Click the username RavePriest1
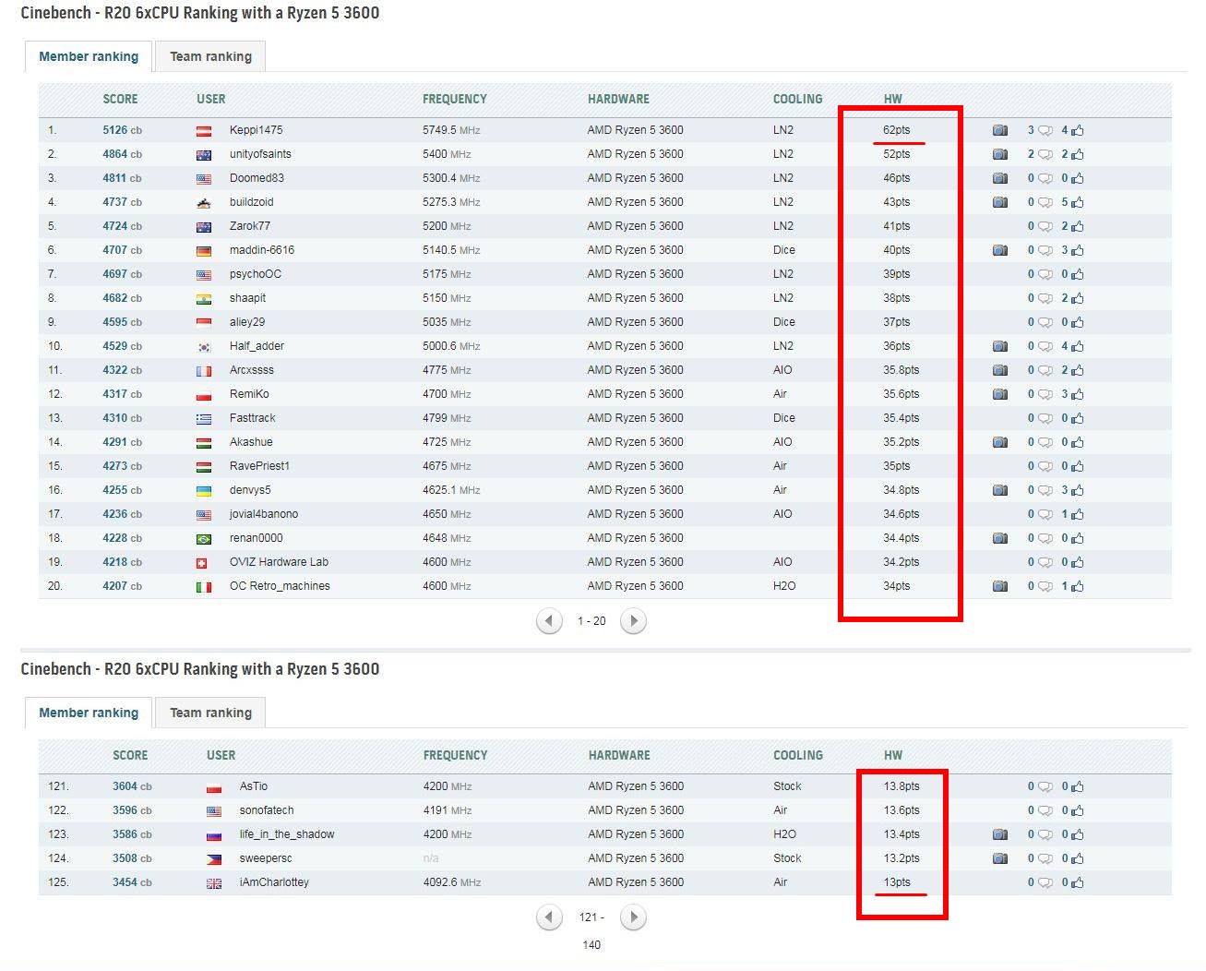Image resolution: width=1206 pixels, height=971 pixels. click(x=259, y=466)
